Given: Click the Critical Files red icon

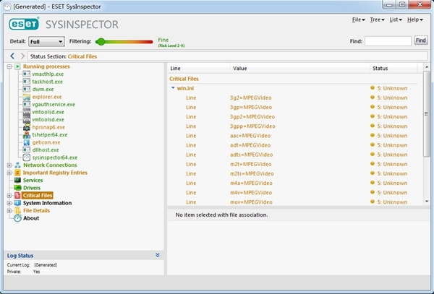Looking at the screenshot, I should point(17,195).
